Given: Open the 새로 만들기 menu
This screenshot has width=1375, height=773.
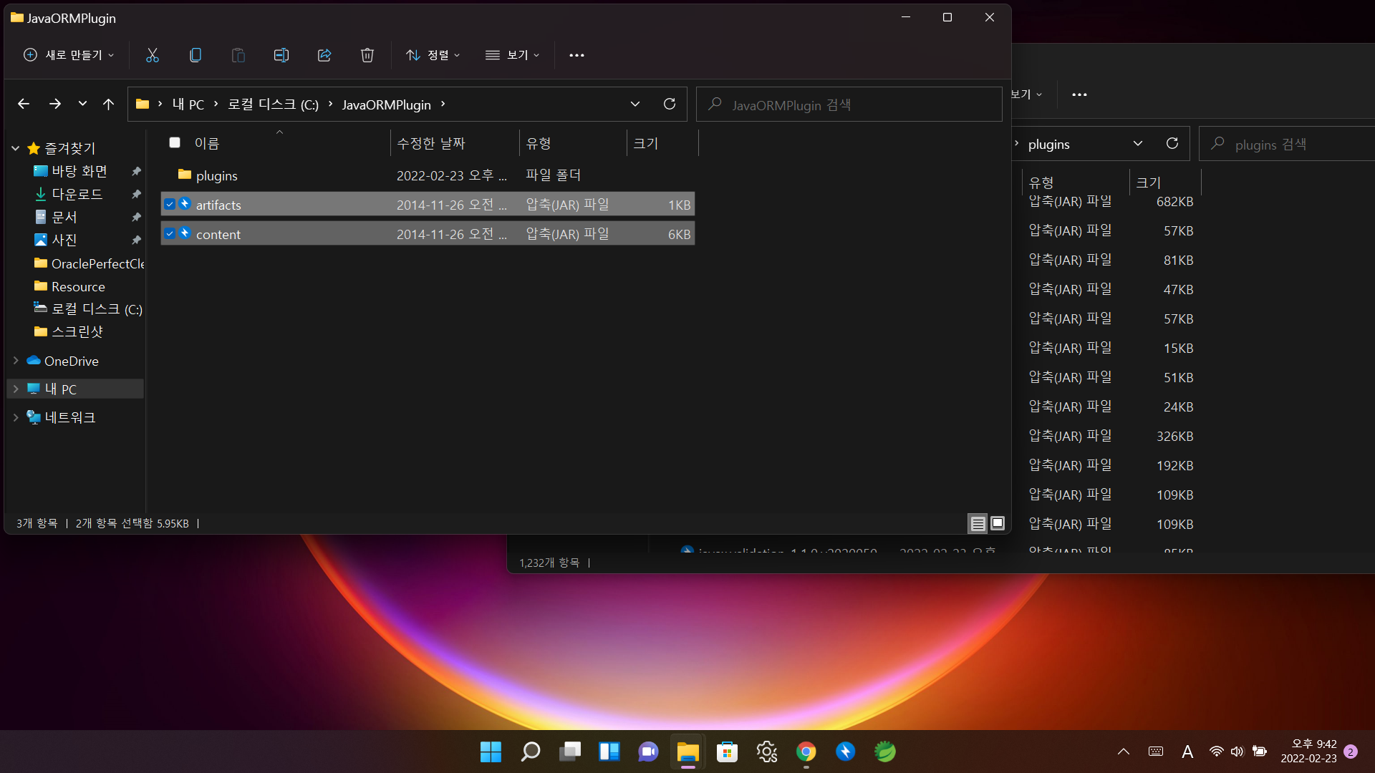Looking at the screenshot, I should coord(69,55).
